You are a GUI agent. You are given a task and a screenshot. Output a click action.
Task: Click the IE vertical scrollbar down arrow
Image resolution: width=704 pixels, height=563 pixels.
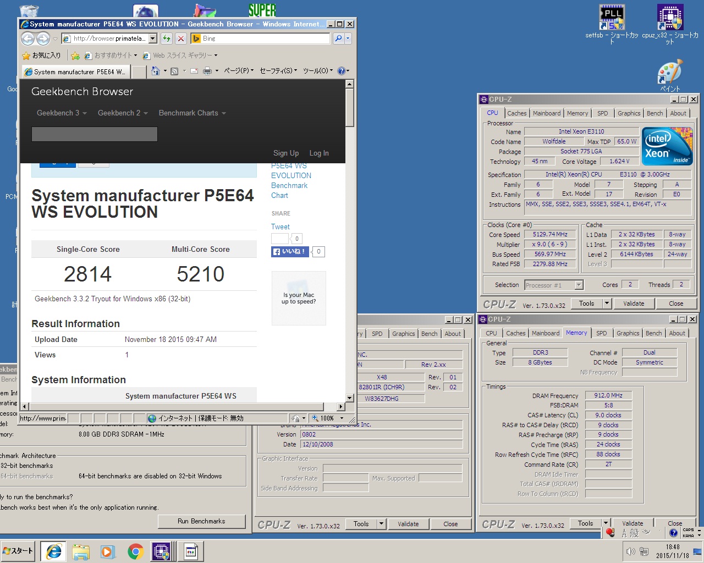point(349,398)
